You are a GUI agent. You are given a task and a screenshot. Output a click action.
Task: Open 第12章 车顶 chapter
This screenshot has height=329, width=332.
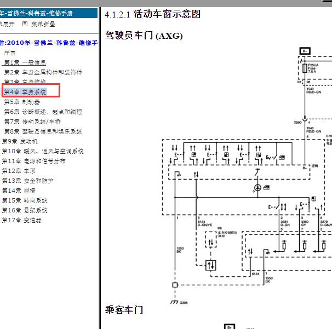19,171
